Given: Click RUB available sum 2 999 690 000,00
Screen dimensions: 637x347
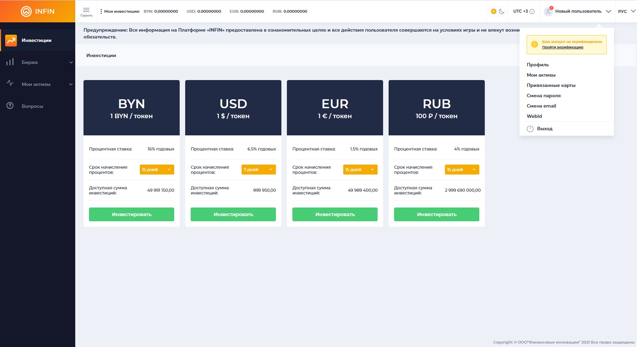Looking at the screenshot, I should 463,190.
